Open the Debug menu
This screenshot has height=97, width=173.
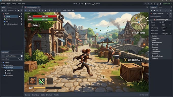pyautogui.click(x=14, y=4)
